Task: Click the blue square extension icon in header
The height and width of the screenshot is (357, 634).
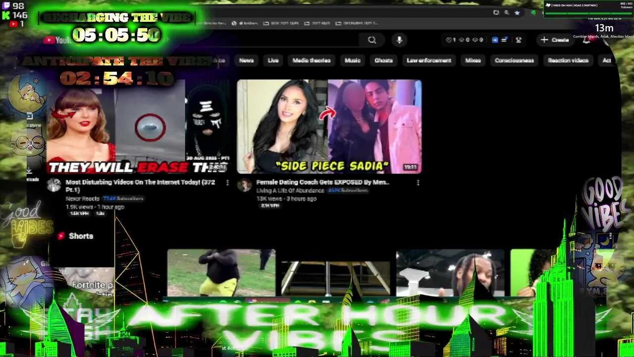Action: point(494,40)
